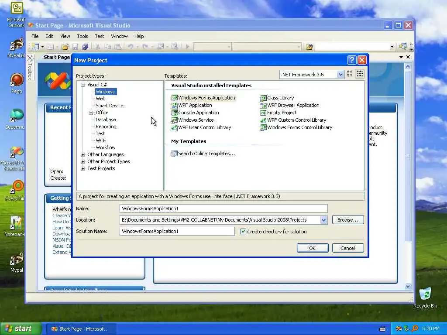Select the Workflow project type

click(x=106, y=147)
